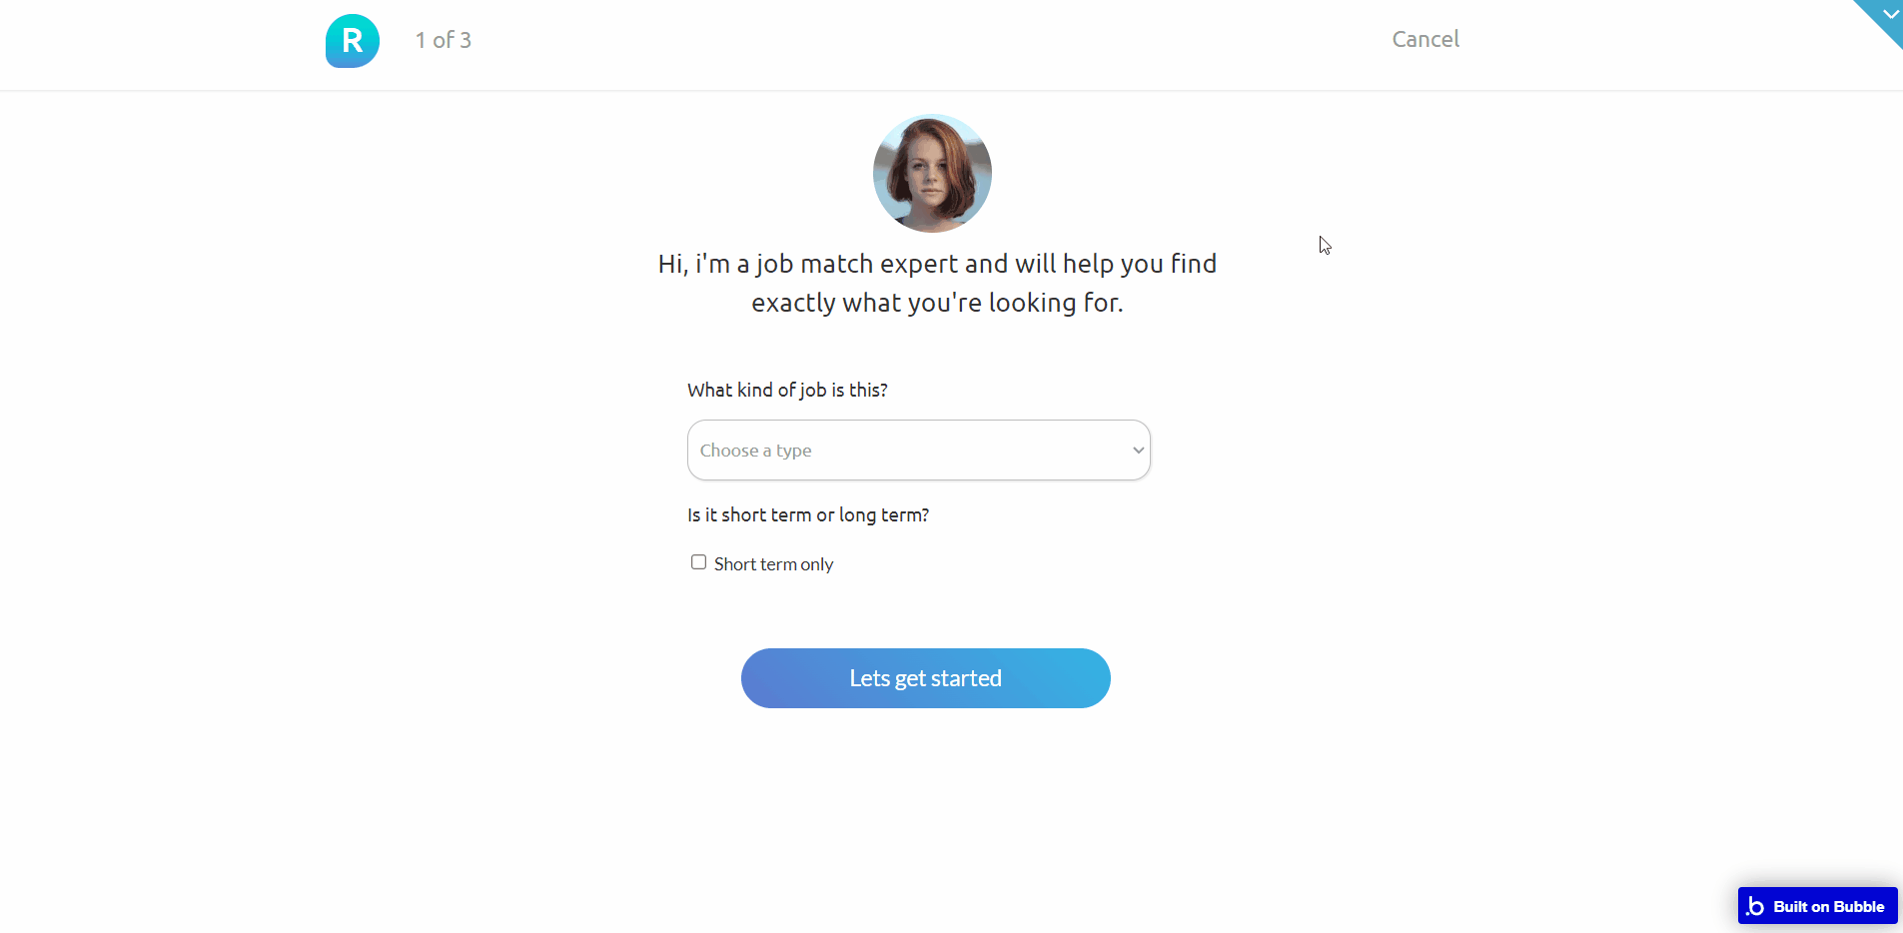Image resolution: width=1903 pixels, height=933 pixels.
Task: Open the dropdown via its chevron arrow
Action: pos(1138,451)
